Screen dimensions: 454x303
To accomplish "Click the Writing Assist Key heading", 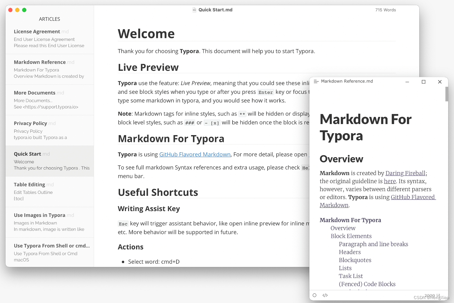I will (x=149, y=209).
